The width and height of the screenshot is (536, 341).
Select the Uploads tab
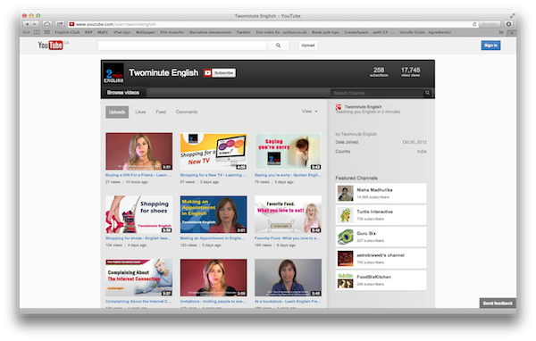[117, 112]
